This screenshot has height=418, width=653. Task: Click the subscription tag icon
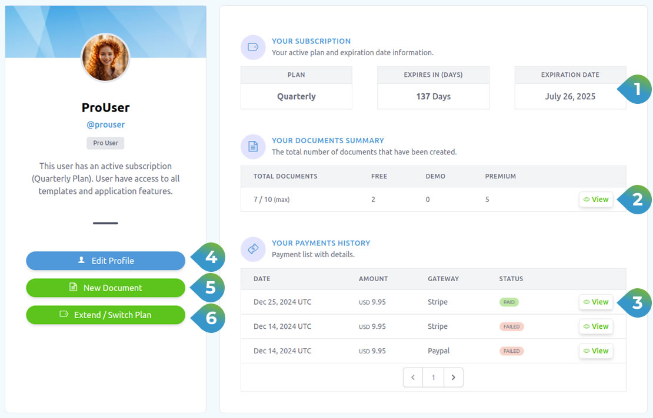[253, 47]
